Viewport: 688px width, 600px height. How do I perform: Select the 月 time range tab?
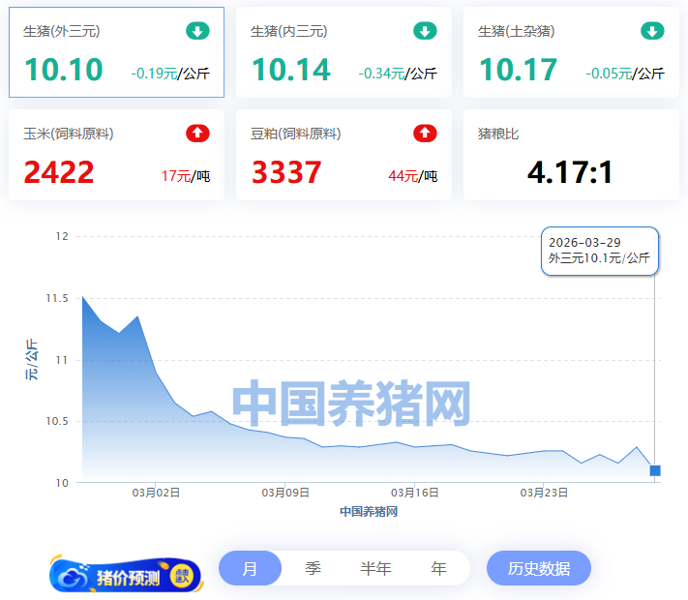[250, 568]
